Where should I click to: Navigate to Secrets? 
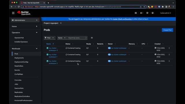click(17, 70)
